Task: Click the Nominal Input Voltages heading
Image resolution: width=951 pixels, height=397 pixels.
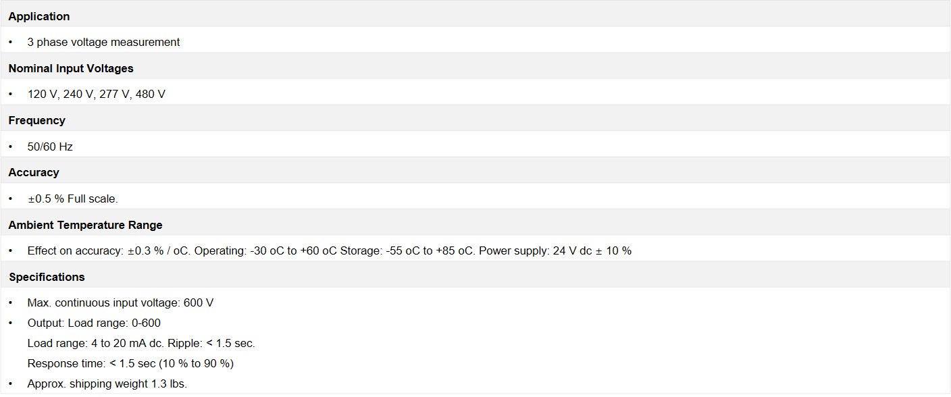Action: tap(71, 68)
